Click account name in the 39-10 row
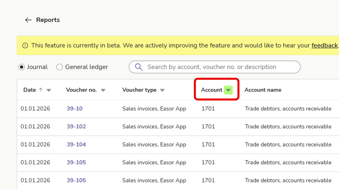Screen dimensions: 339x189 288,109
